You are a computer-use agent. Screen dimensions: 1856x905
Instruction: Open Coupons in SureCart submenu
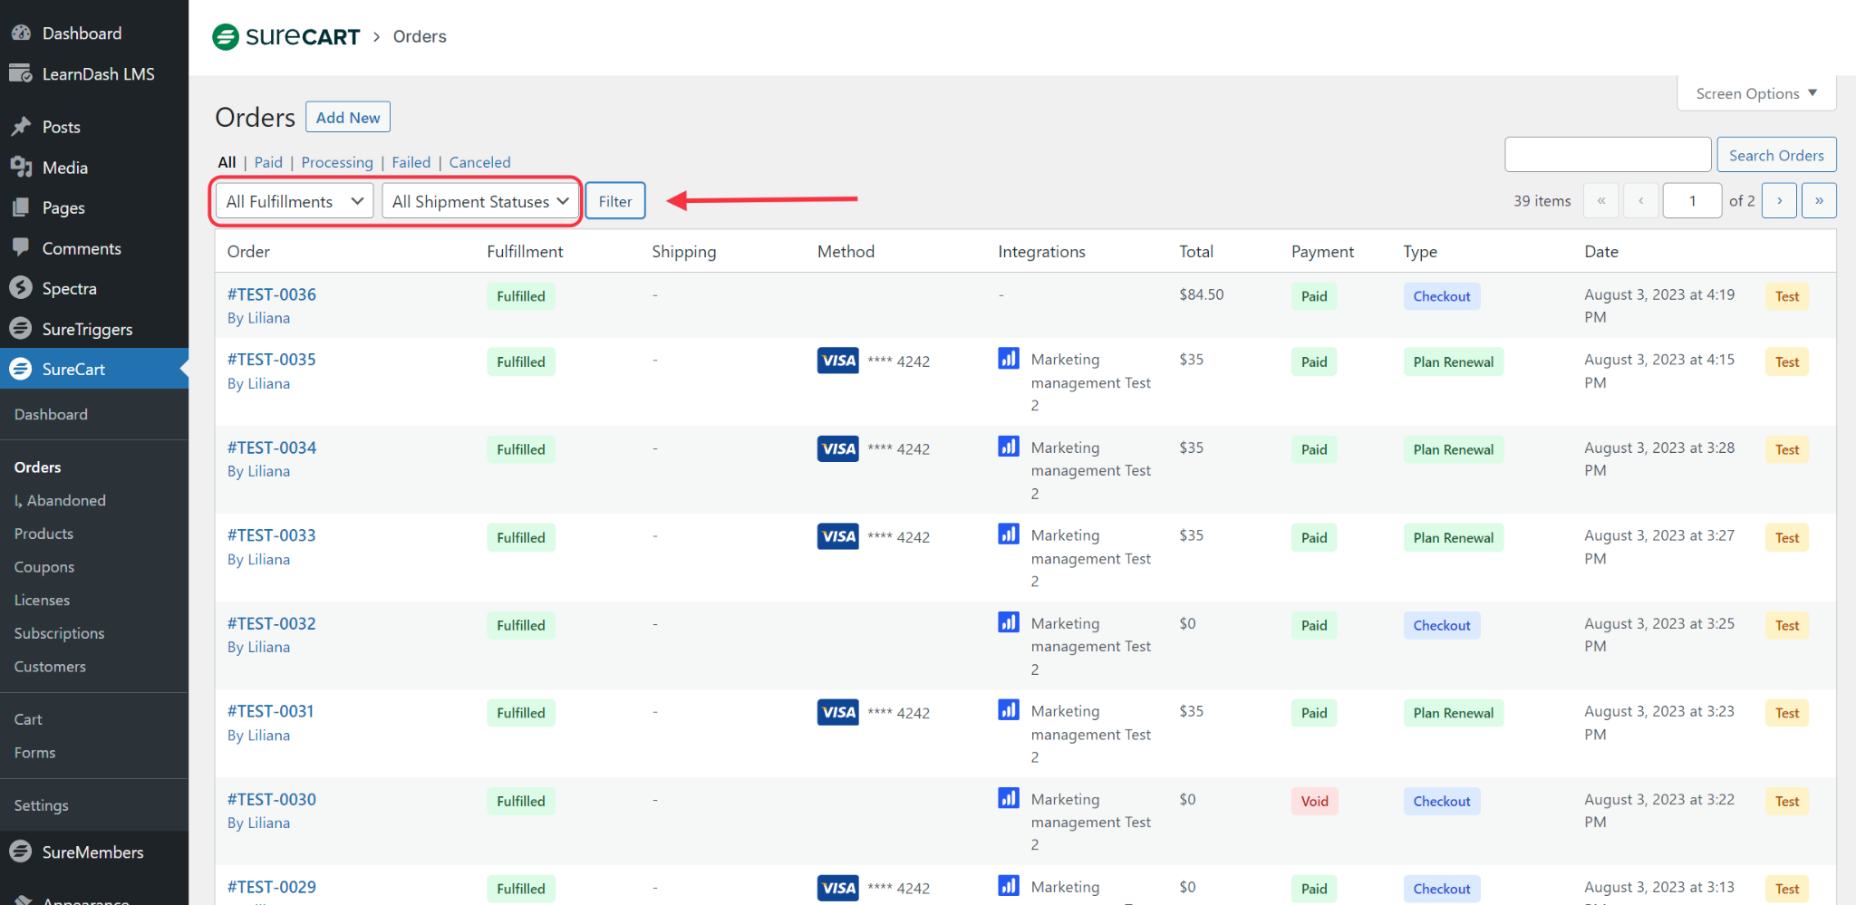[x=44, y=567]
